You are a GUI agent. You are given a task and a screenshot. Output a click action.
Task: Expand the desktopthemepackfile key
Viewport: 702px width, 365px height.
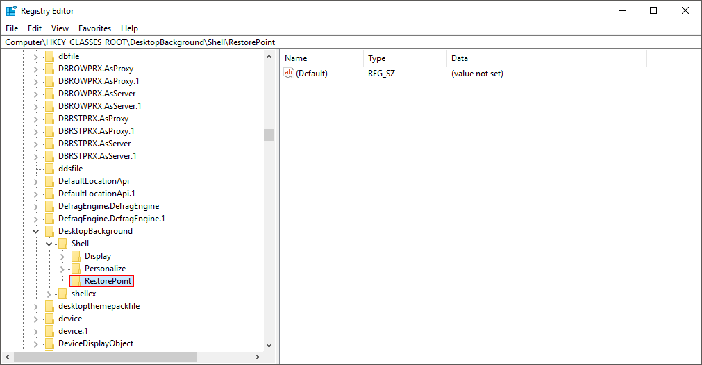point(36,307)
